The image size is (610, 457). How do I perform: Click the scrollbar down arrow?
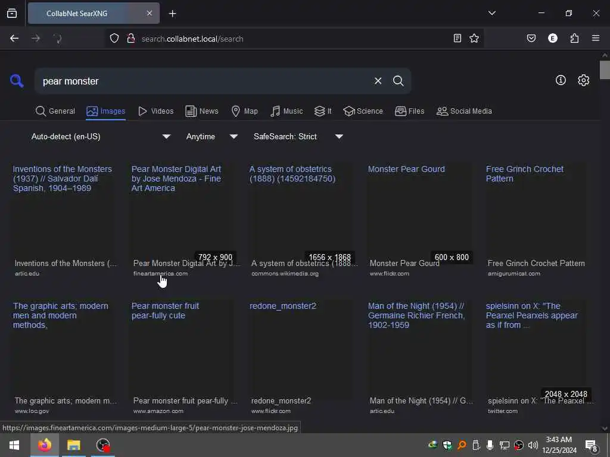(x=605, y=428)
